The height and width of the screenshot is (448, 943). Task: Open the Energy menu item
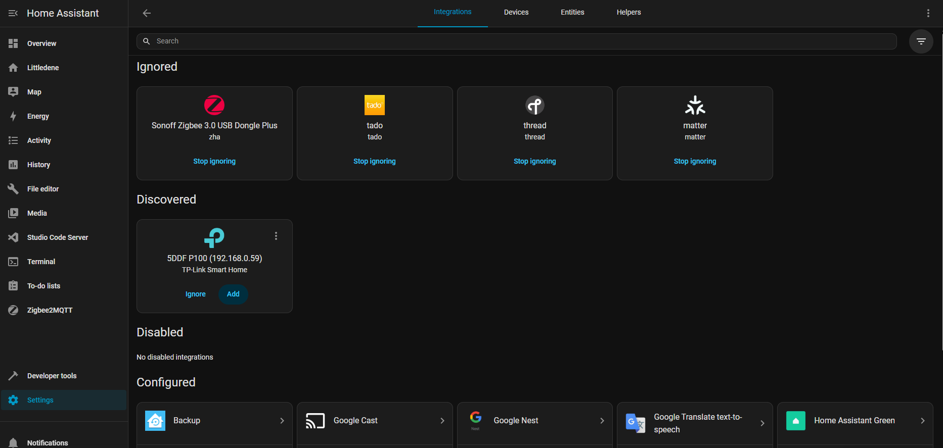(x=64, y=116)
